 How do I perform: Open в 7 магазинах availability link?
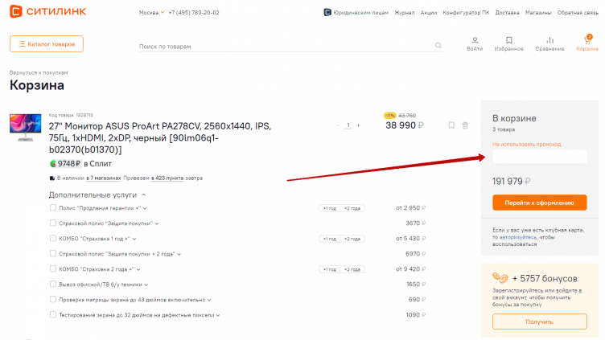coord(104,178)
